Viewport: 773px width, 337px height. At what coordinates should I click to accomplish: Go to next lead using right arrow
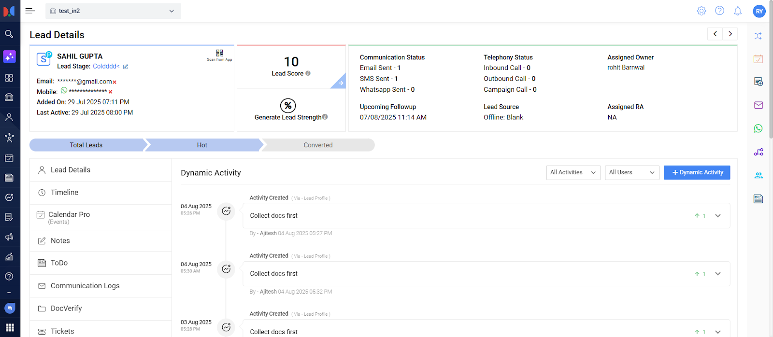pyautogui.click(x=730, y=34)
